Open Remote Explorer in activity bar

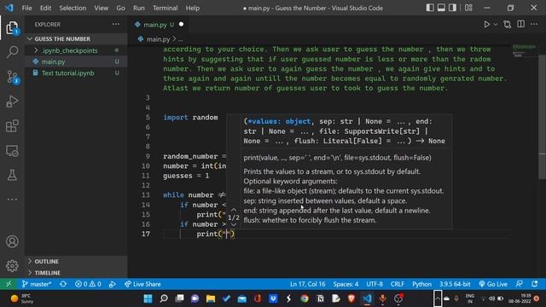[12, 151]
